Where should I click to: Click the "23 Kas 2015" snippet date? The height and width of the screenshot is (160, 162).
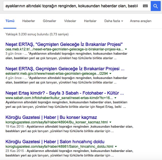point(15,151)
